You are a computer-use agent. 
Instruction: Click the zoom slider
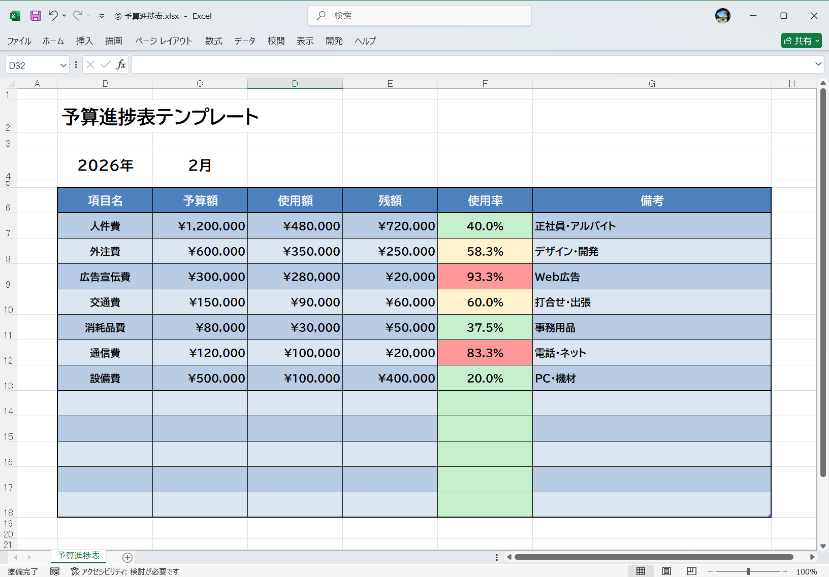coord(747,570)
